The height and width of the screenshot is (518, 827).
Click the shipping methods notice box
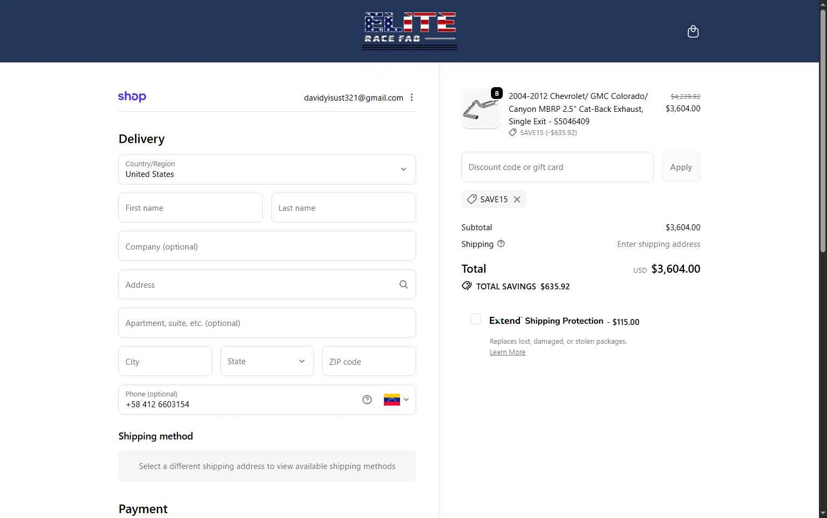pyautogui.click(x=267, y=466)
